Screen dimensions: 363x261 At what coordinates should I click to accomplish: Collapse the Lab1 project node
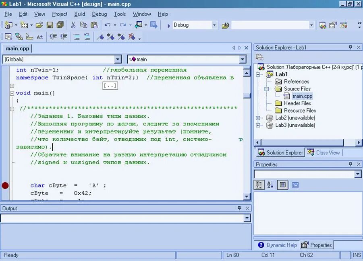point(258,74)
